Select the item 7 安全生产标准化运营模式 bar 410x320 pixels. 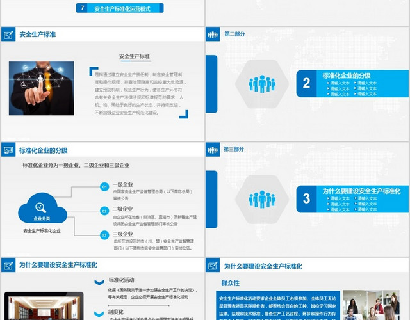[120, 8]
